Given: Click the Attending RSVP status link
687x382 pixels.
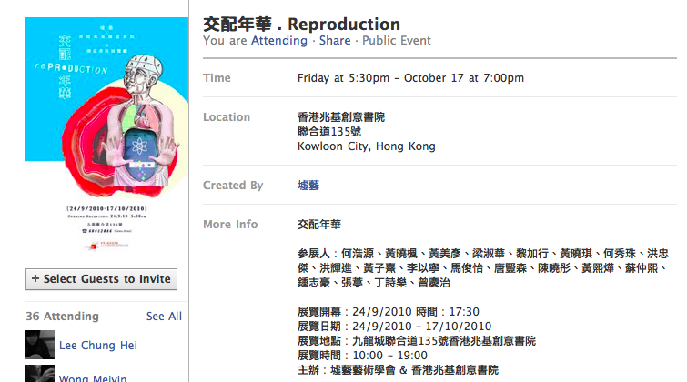Looking at the screenshot, I should (x=279, y=41).
